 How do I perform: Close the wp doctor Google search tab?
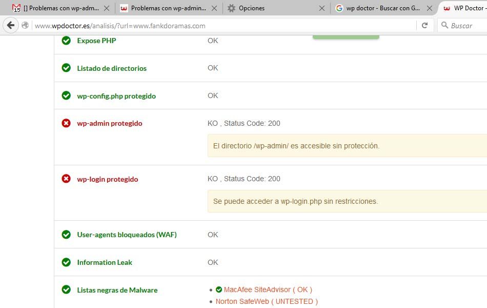(x=430, y=8)
